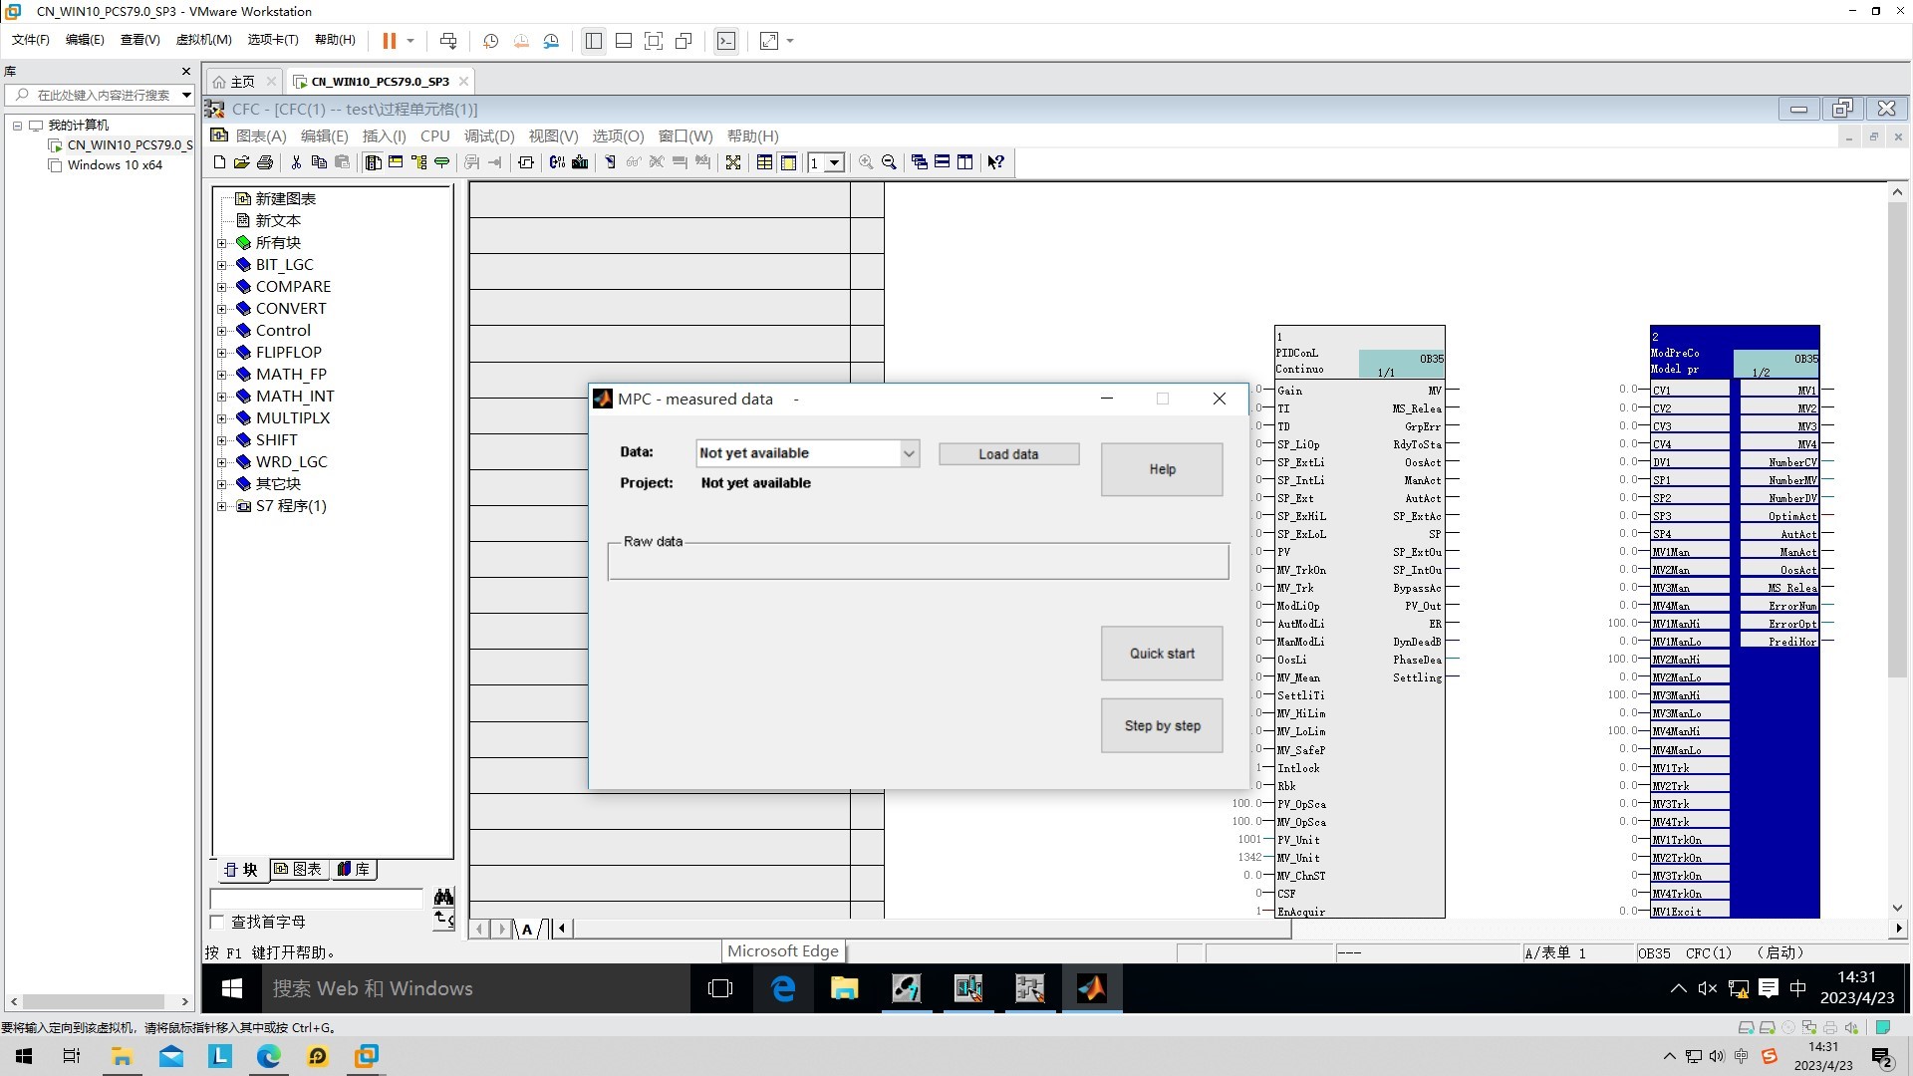
Task: Open MATLAB from the VM taskbar
Action: click(x=1091, y=988)
